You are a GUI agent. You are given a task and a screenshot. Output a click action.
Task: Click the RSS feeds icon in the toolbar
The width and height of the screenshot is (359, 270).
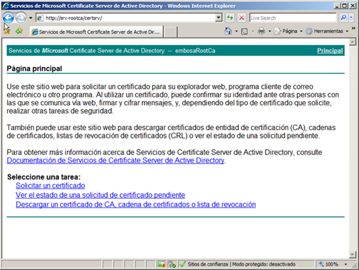pos(245,31)
